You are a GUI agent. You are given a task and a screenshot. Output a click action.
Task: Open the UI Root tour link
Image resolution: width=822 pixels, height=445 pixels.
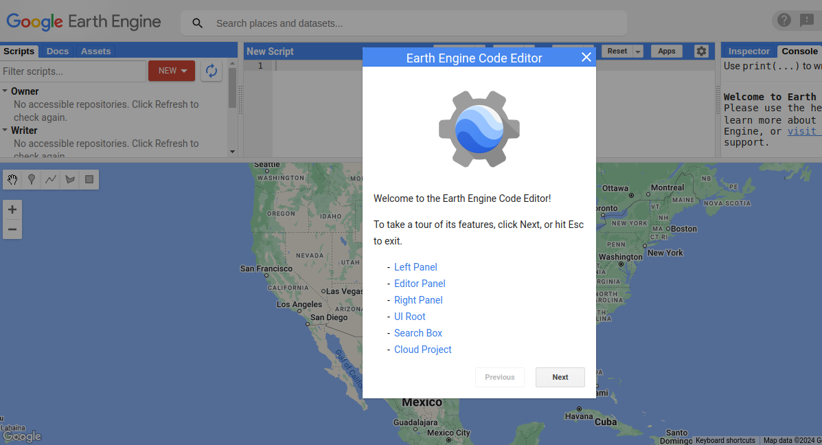click(410, 317)
